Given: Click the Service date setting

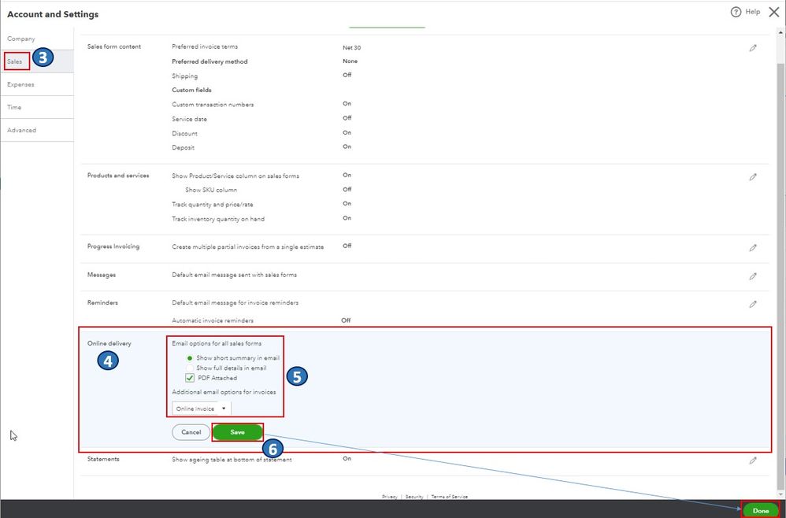Looking at the screenshot, I should pos(189,119).
